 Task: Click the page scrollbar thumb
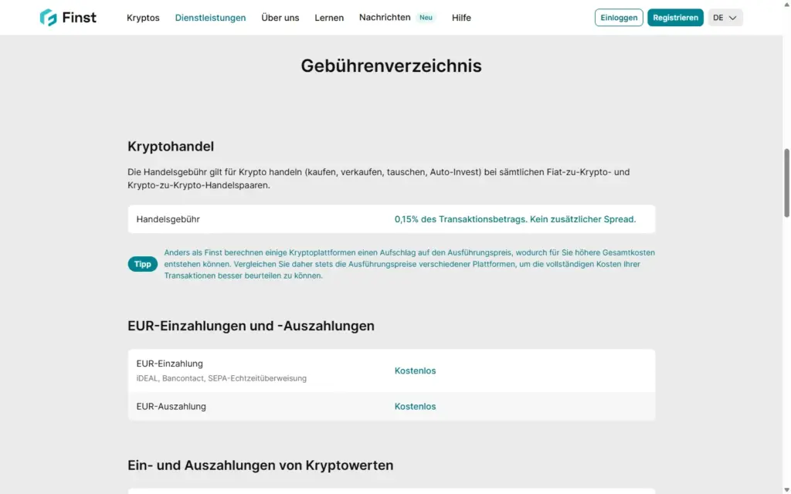786,182
